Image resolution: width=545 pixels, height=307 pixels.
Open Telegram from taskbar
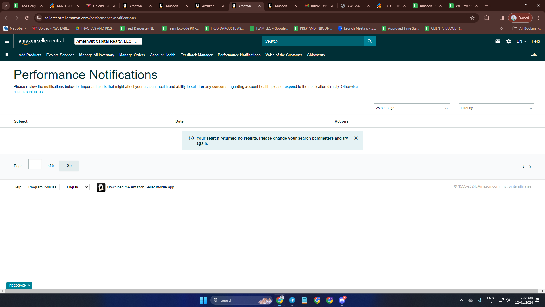click(292, 300)
